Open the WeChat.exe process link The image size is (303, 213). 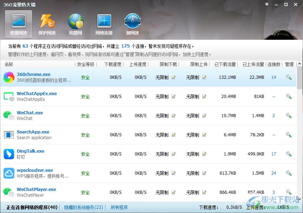30,113
